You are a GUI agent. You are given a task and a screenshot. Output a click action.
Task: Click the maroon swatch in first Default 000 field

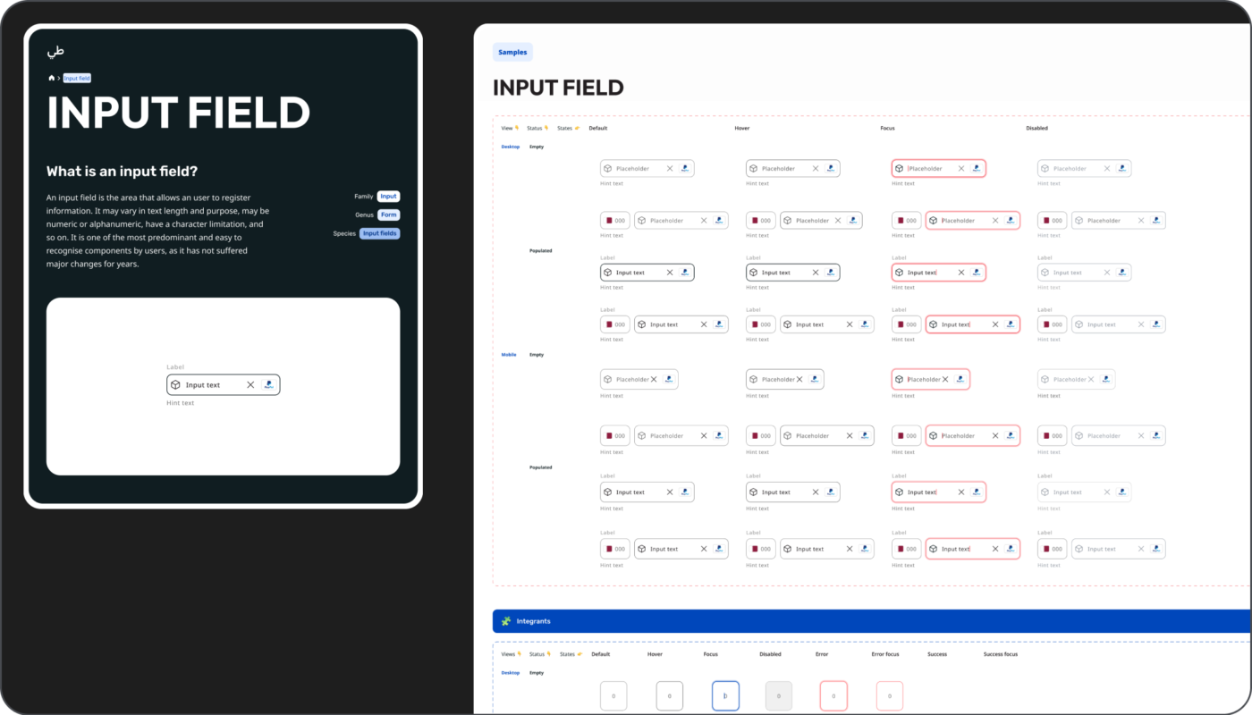(609, 221)
